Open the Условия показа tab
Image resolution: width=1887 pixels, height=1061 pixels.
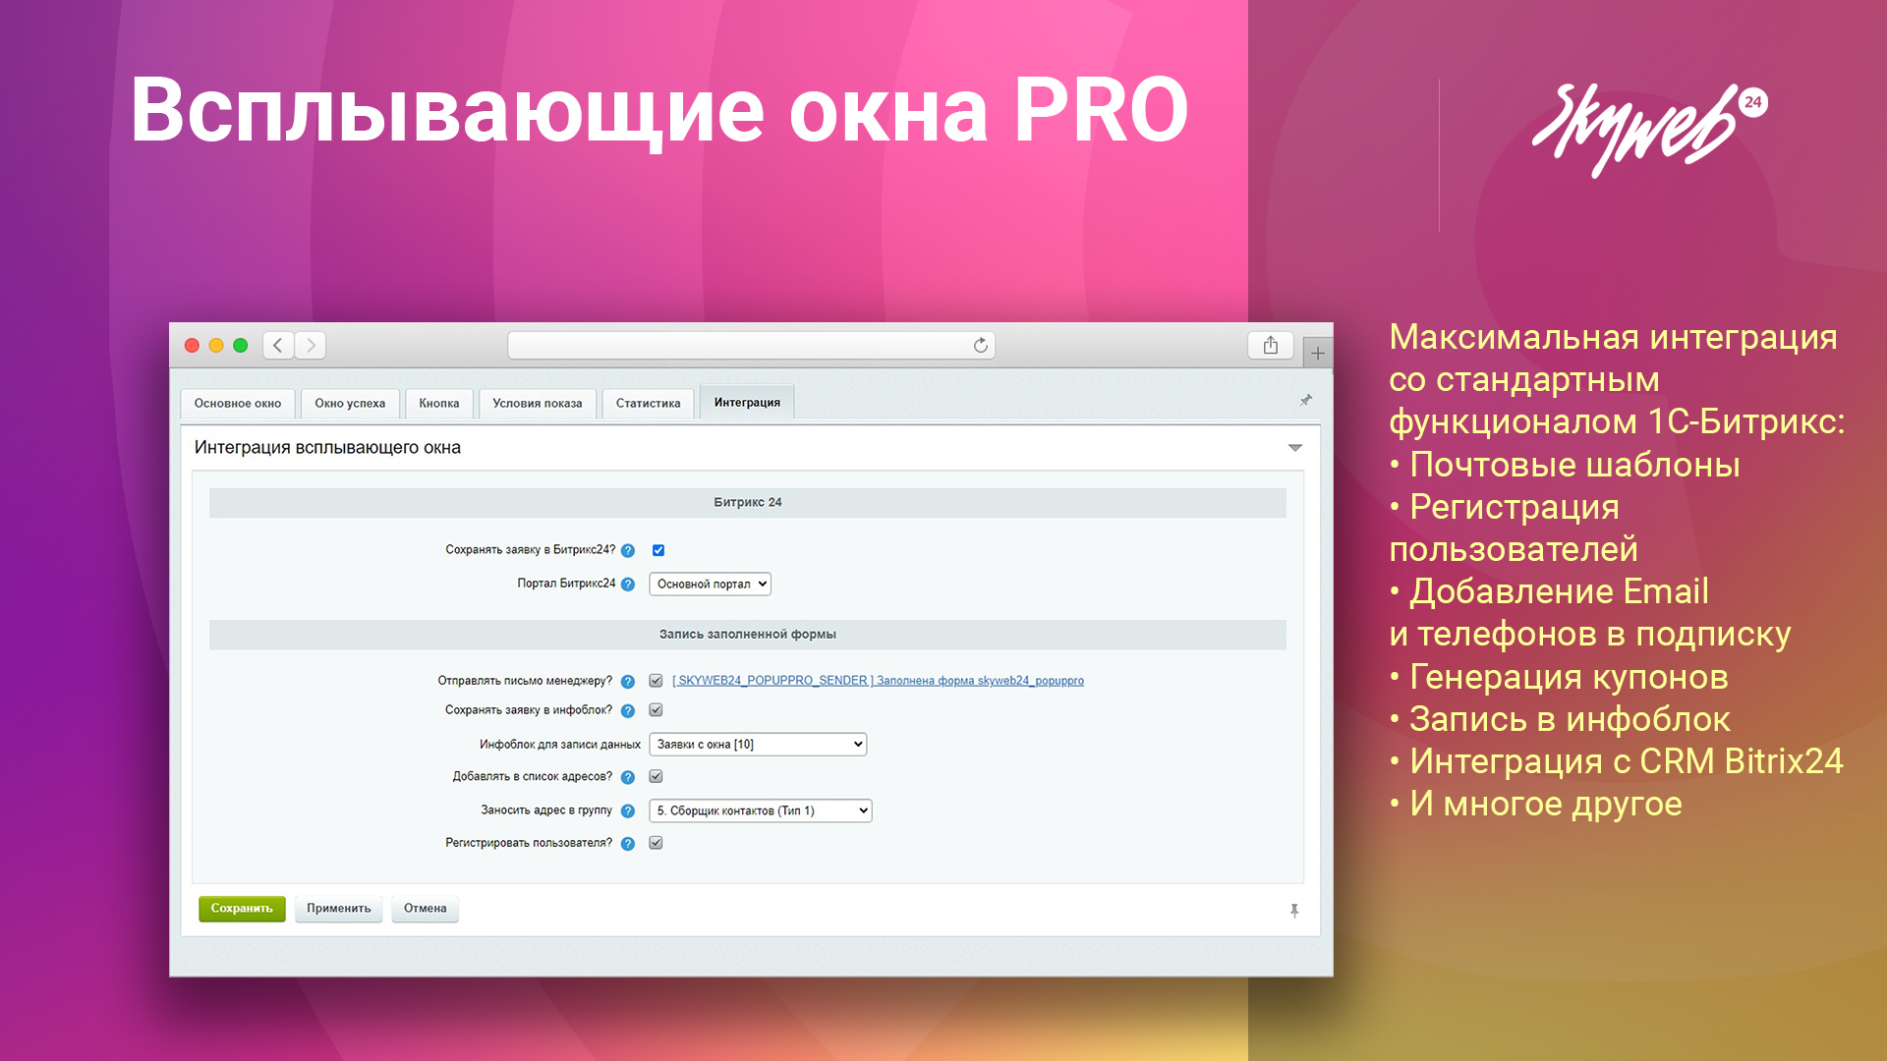(x=537, y=403)
